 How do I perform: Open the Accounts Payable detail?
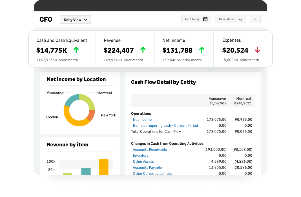(x=147, y=167)
